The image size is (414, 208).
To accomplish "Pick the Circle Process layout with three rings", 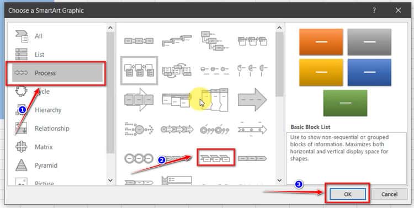I will (x=139, y=158).
